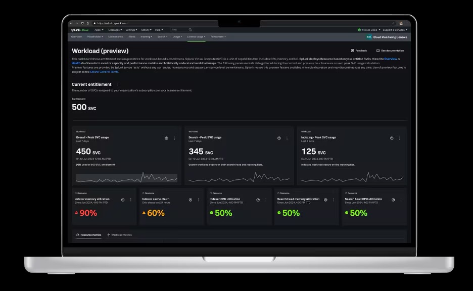Screen dimensions: 473x291
Task: Click the Cloud Monitoring Console app icon
Action: tap(368, 36)
